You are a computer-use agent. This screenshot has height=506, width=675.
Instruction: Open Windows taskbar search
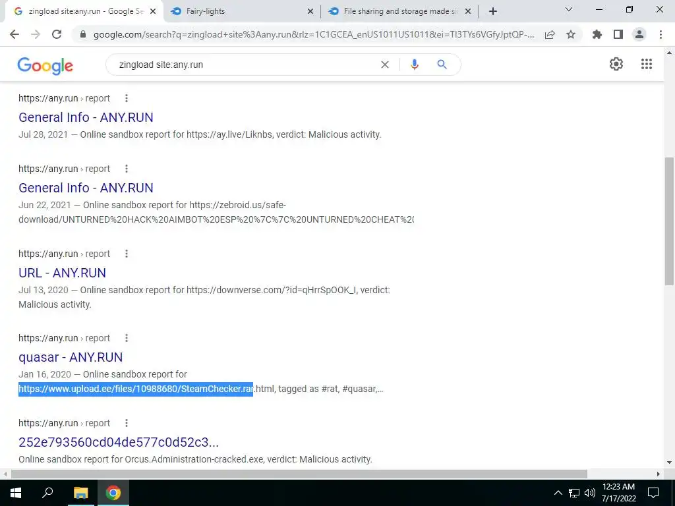pos(47,493)
